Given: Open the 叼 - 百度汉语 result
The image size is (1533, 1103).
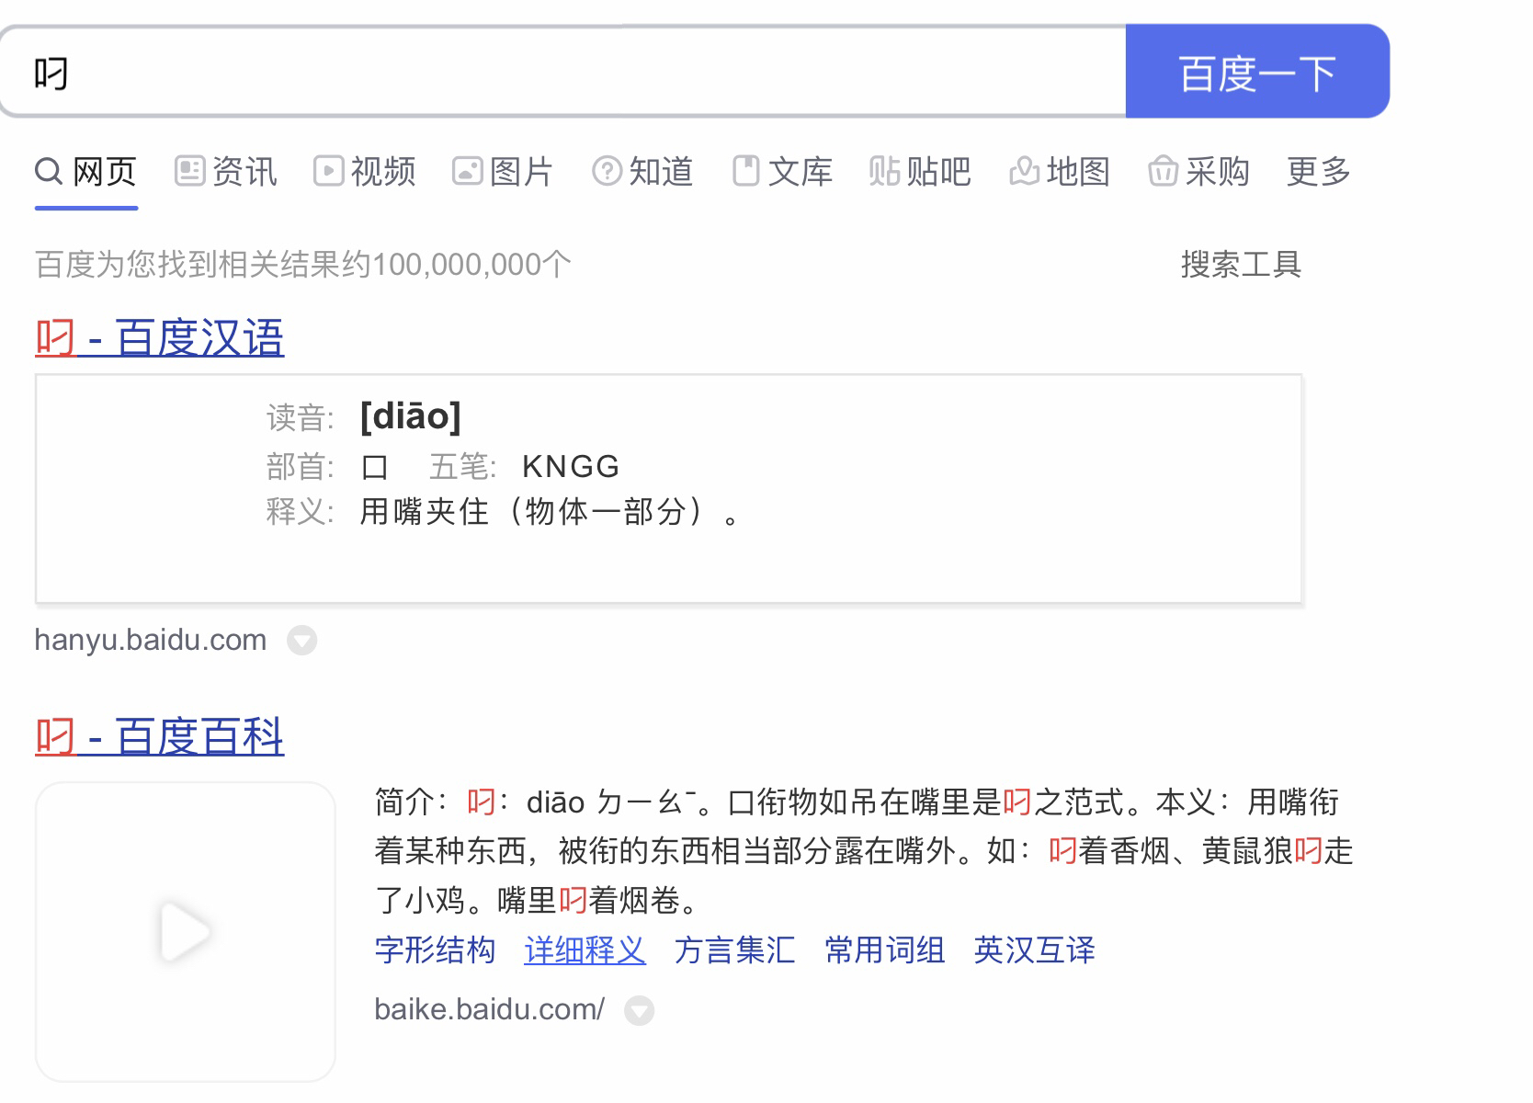Looking at the screenshot, I should [160, 337].
